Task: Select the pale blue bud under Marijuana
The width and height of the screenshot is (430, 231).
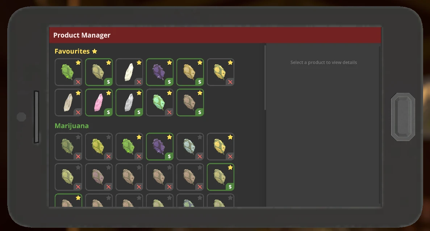Action: click(x=190, y=146)
